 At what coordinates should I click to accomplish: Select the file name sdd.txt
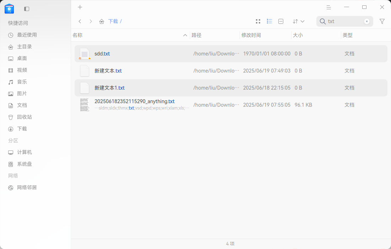[x=102, y=54]
